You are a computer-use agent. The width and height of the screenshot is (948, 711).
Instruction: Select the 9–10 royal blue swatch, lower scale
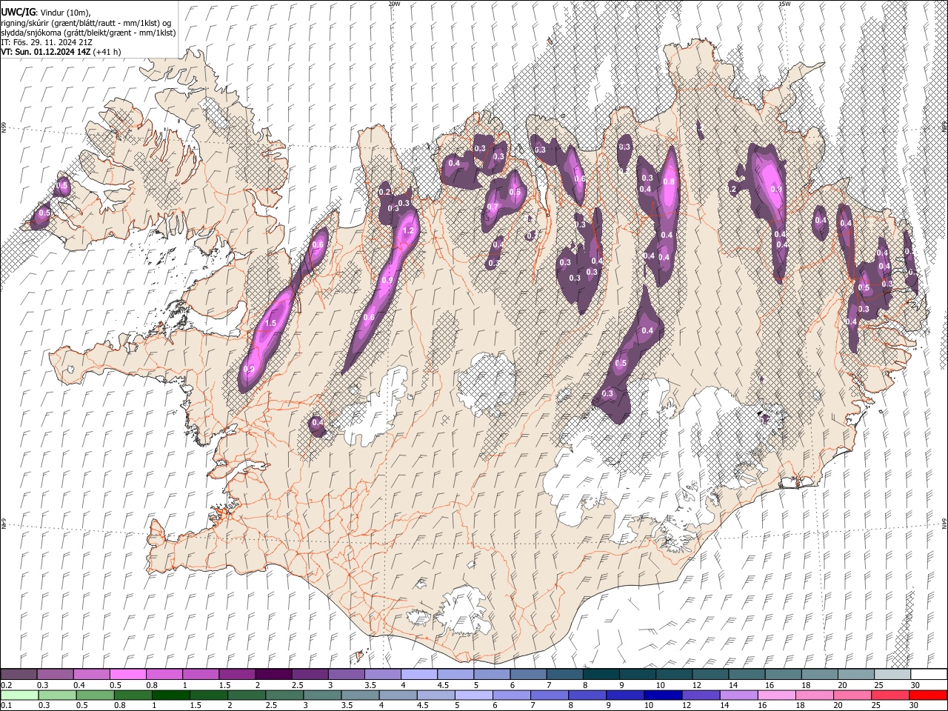pyautogui.click(x=625, y=695)
